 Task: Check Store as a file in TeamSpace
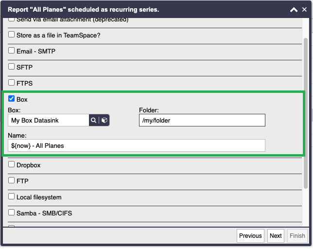11,35
